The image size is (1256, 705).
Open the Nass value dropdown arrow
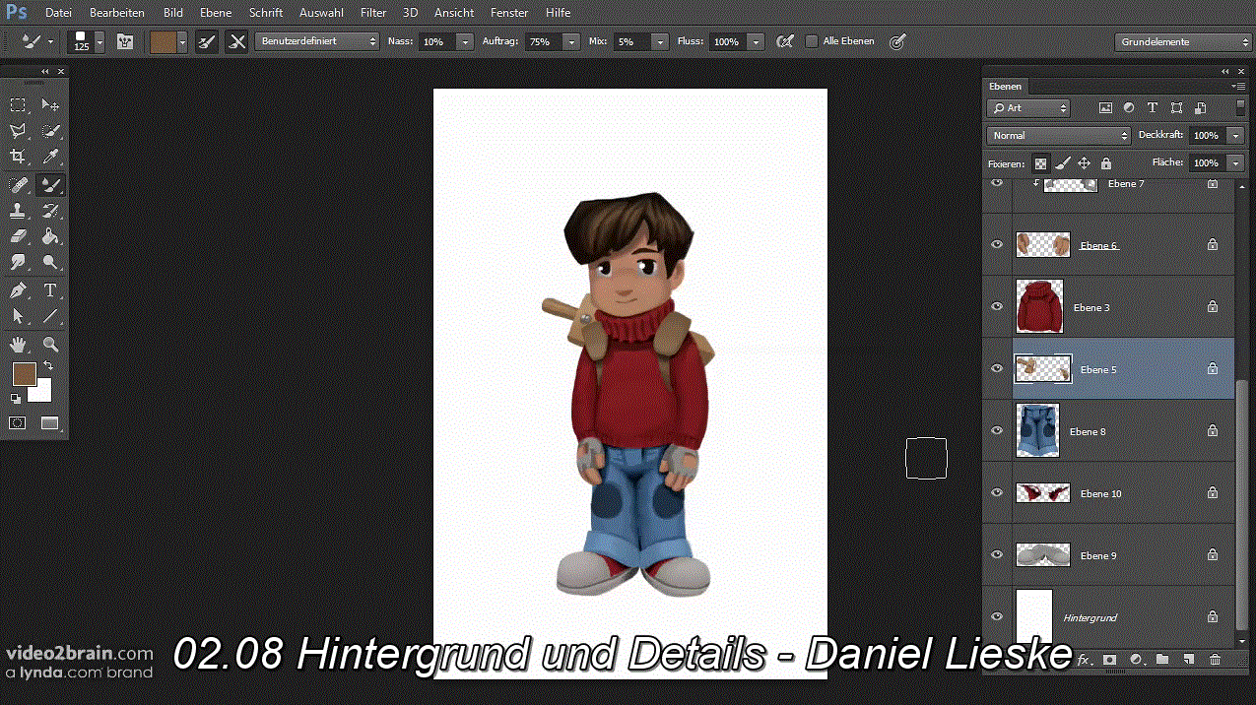click(465, 41)
